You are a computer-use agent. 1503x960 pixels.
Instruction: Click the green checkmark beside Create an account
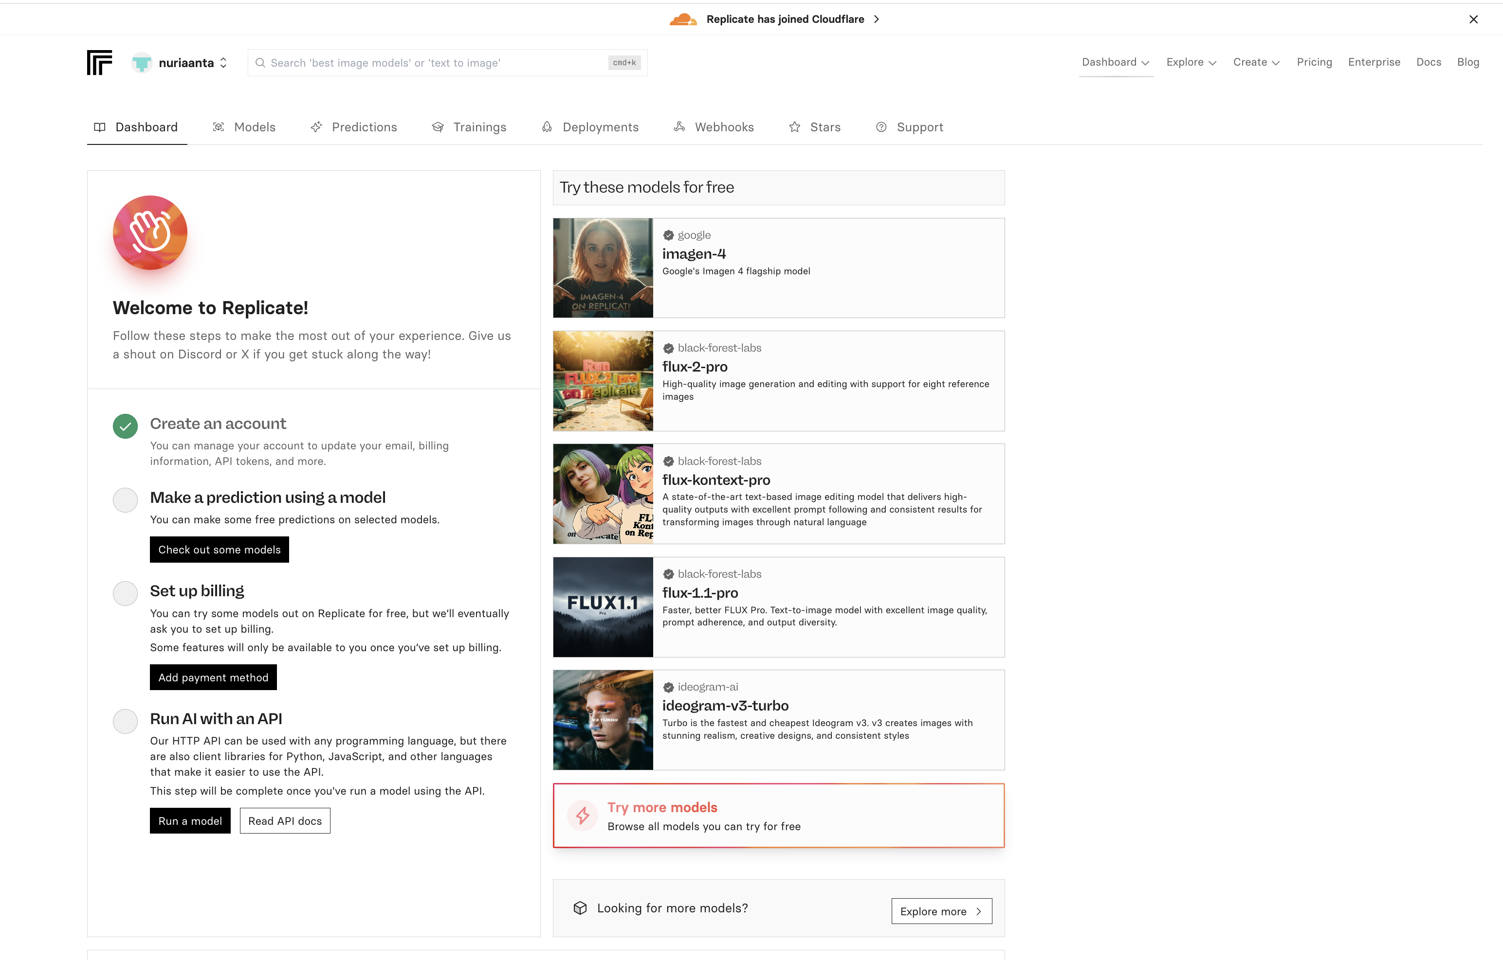tap(126, 426)
